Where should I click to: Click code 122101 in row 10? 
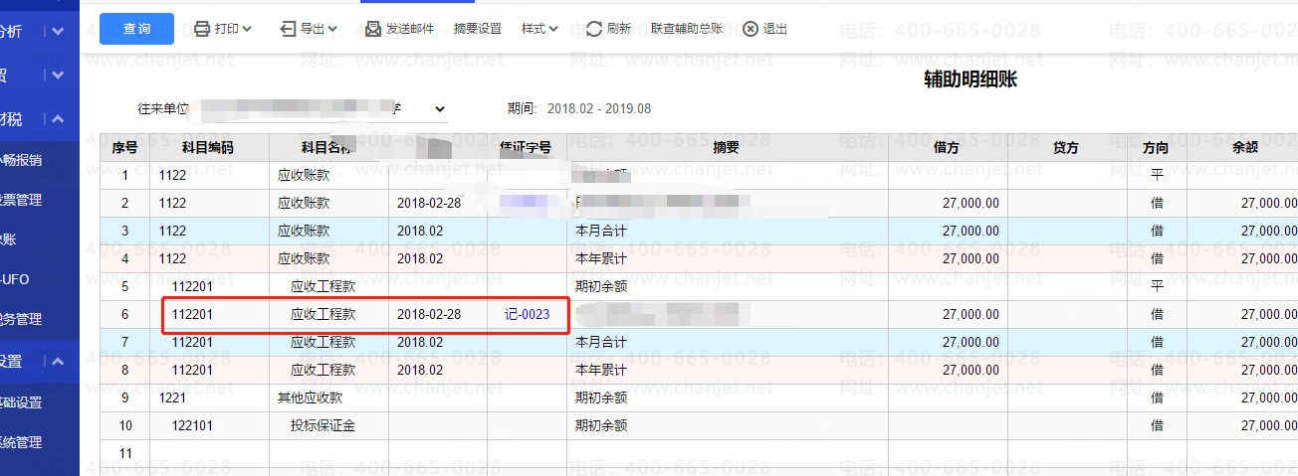click(193, 425)
